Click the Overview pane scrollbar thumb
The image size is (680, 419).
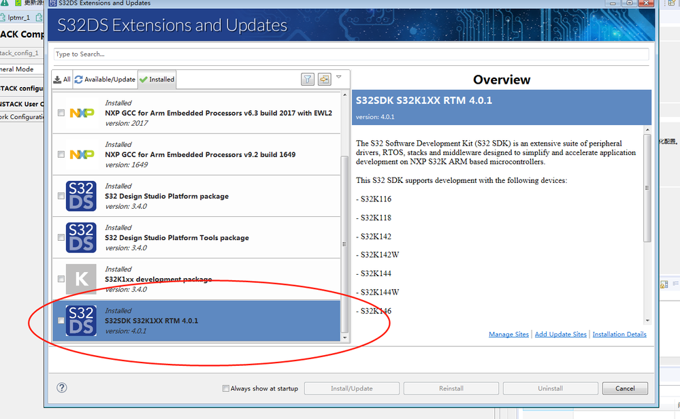647,188
